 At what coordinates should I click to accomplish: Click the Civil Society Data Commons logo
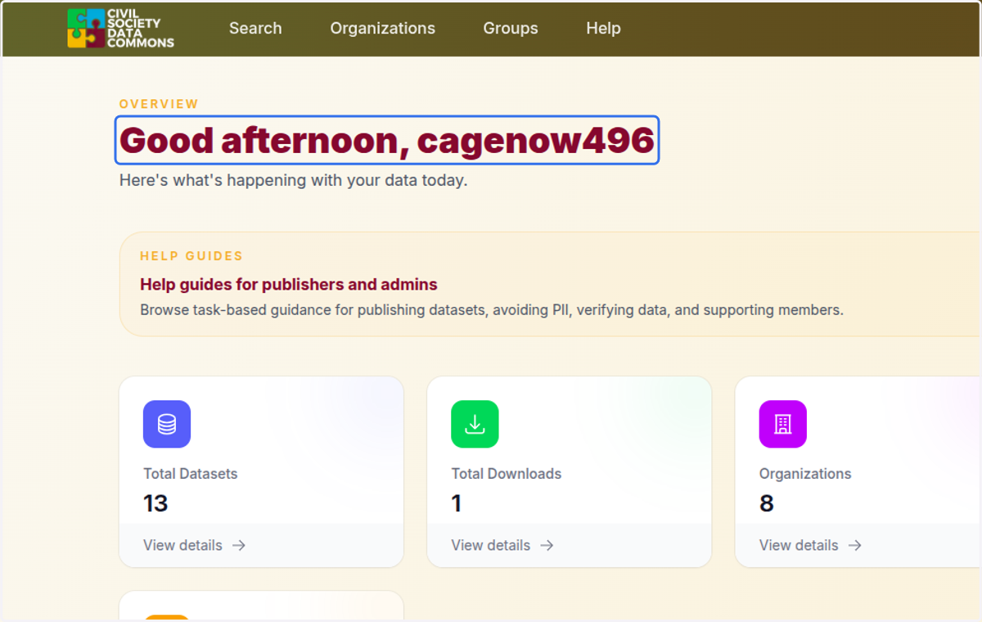click(x=121, y=29)
